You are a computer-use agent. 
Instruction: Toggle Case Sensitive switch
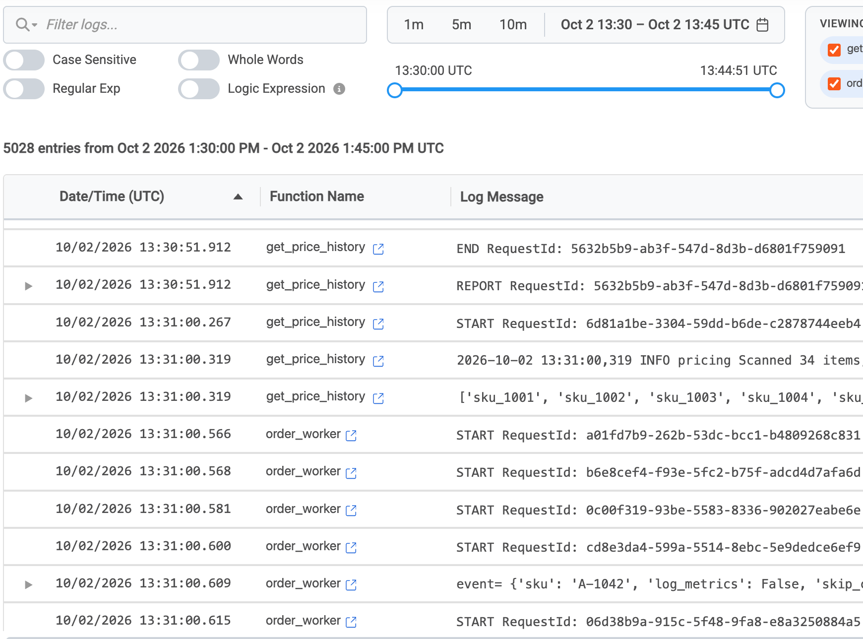point(24,60)
